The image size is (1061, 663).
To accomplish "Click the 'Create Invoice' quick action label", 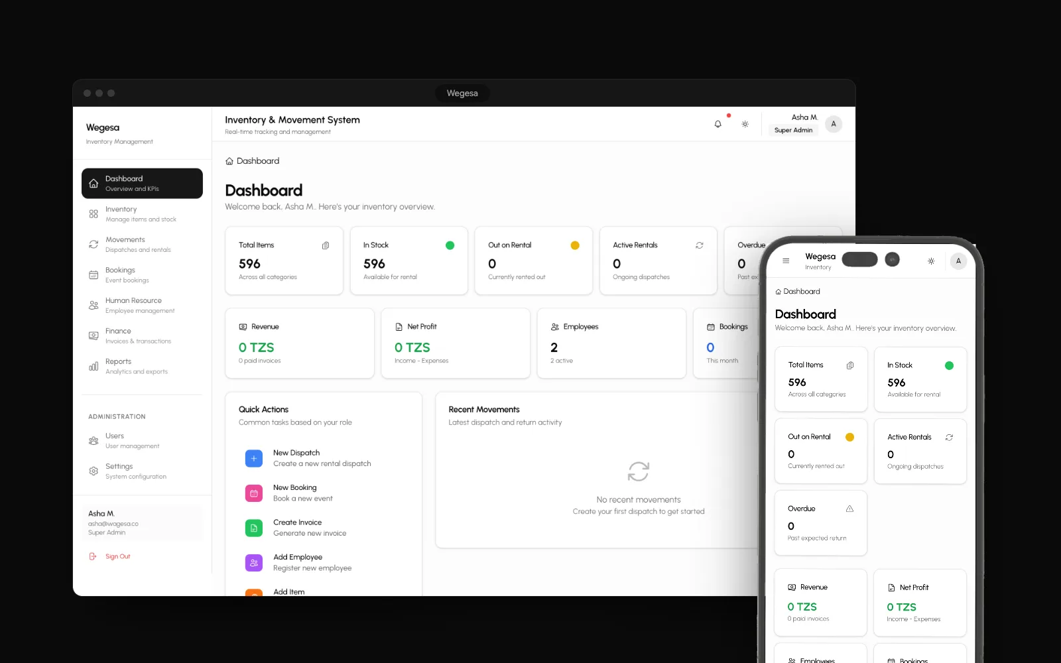I will 297,522.
